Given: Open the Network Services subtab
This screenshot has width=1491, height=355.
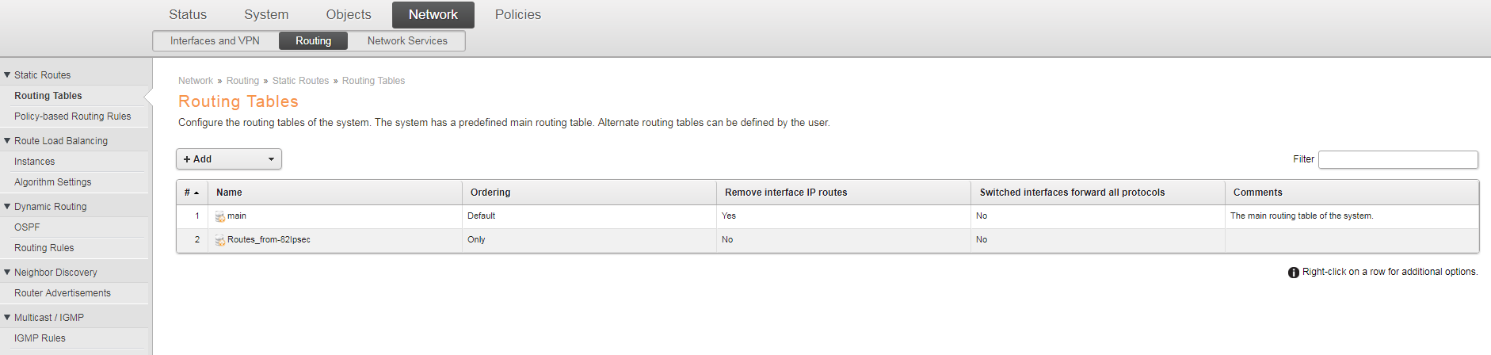Looking at the screenshot, I should [x=407, y=40].
